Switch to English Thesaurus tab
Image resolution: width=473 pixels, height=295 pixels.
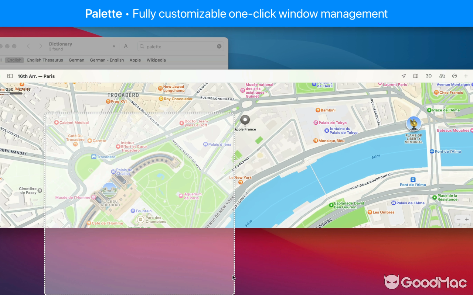click(45, 60)
